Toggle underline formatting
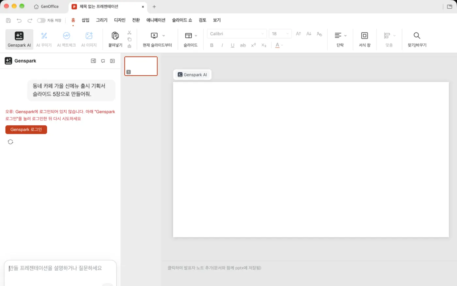This screenshot has height=286, width=457. coord(232,45)
